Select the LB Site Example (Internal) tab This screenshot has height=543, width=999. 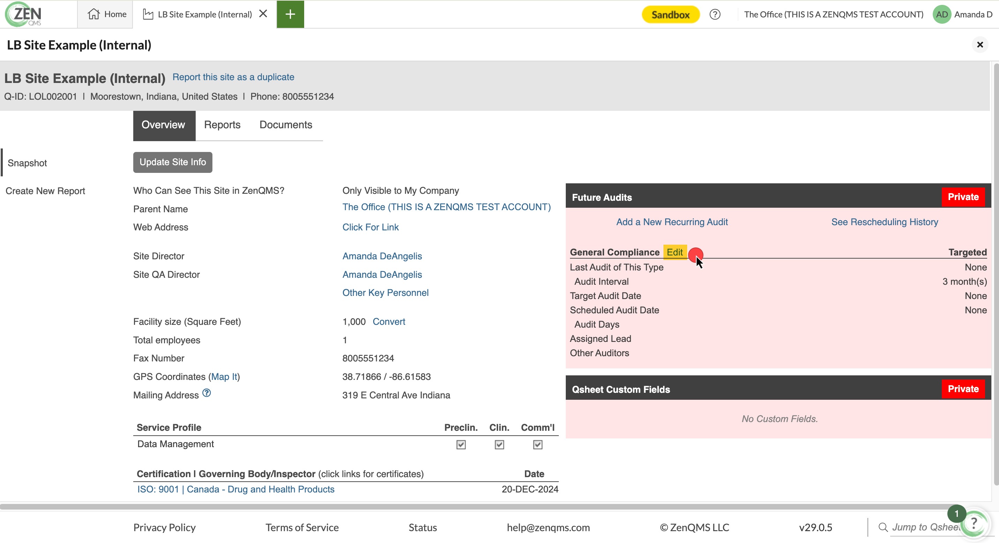pos(204,14)
